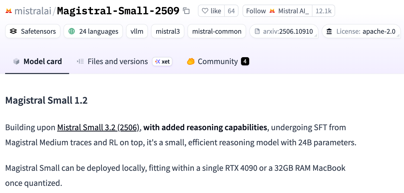The image size is (404, 193).
Task: Click the license building icon
Action: [x=329, y=31]
